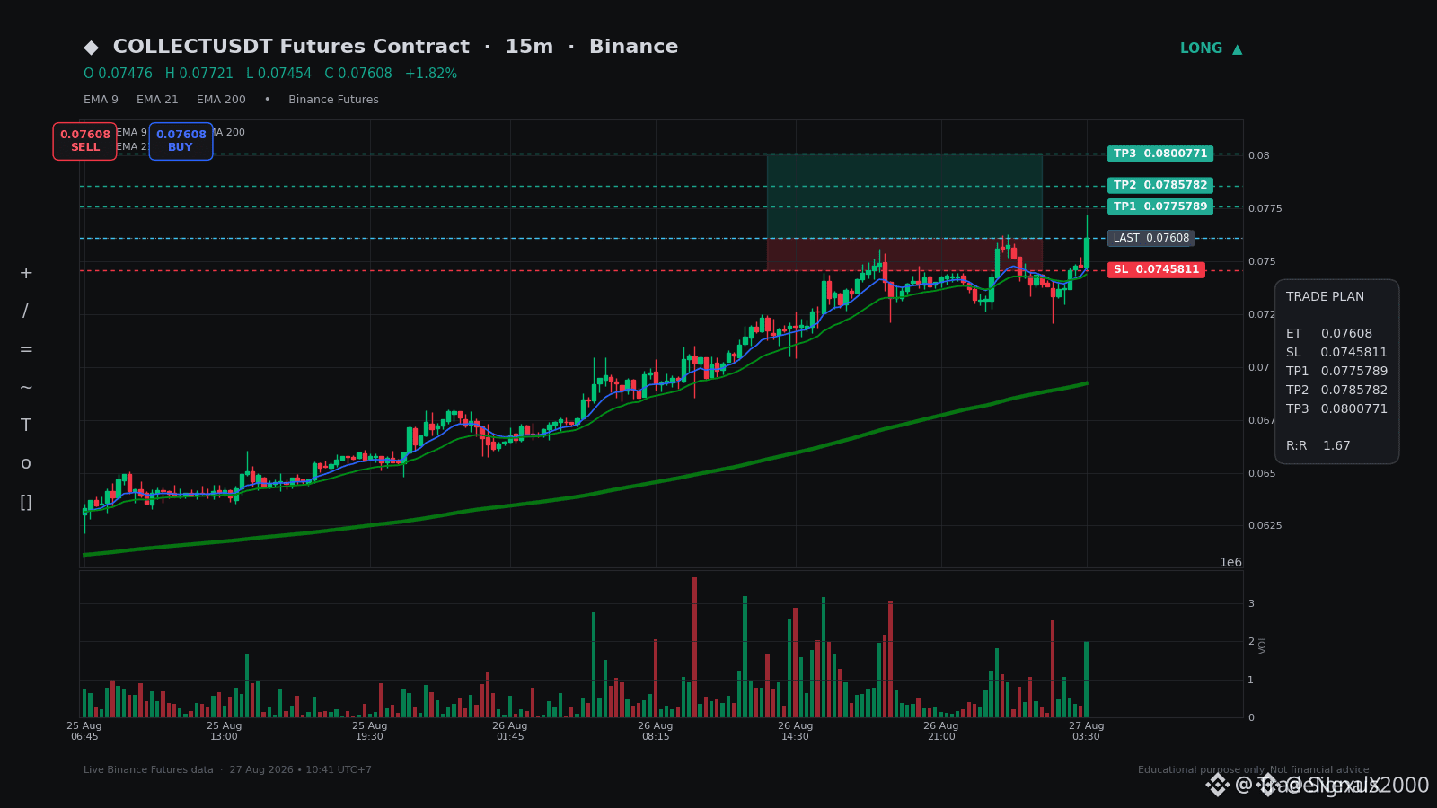Click the diamond icon beside COLLECTUSDT title

(91, 48)
